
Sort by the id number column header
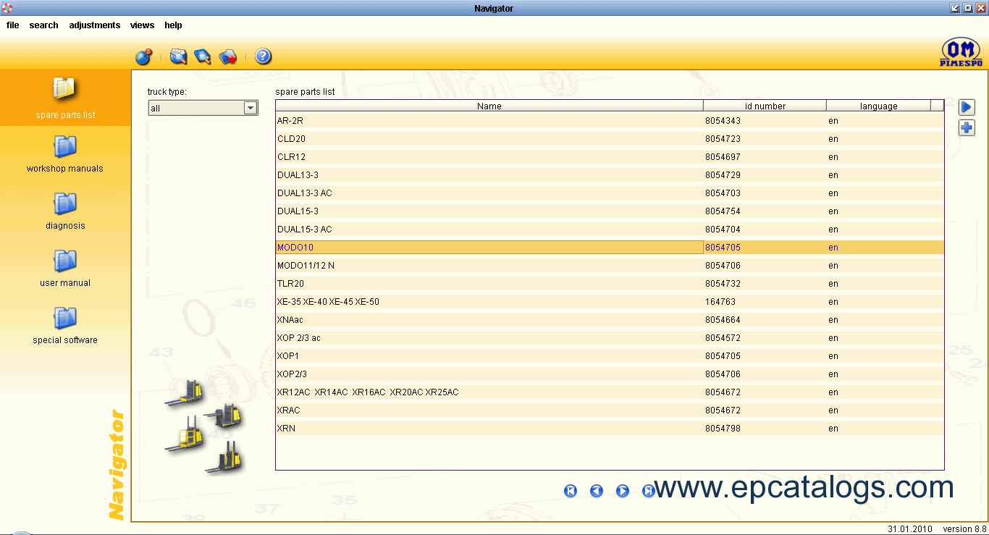coord(765,106)
